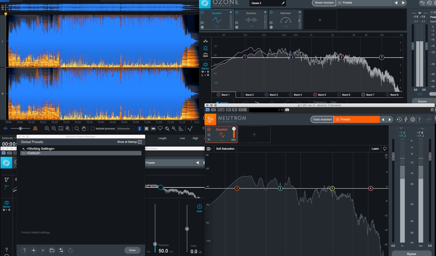Click the Neutron lightning bolt icon
The height and width of the screenshot is (256, 436).
click(x=406, y=120)
